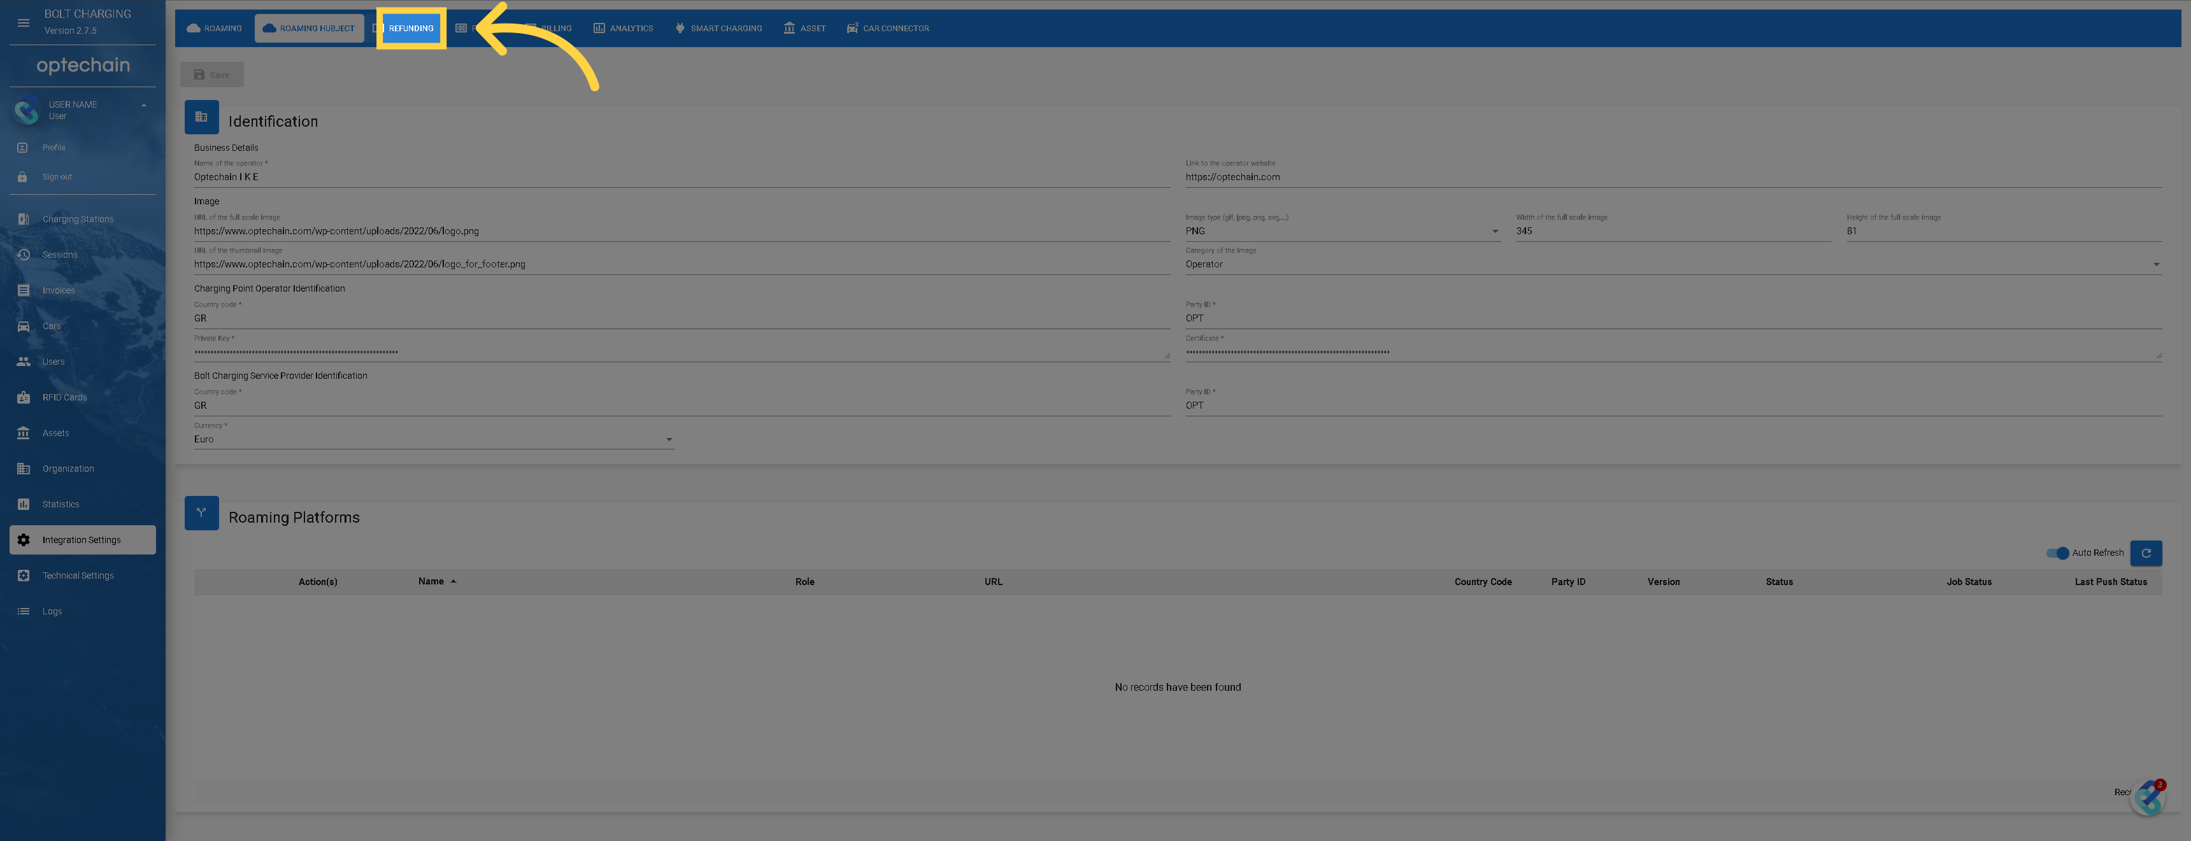Open Sessions history icon in sidebar
This screenshot has height=841, width=2191.
pos(23,255)
